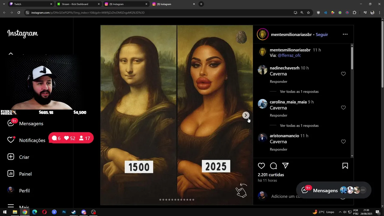The height and width of the screenshot is (216, 384).
Task: Open Chrome's three-dot menu
Action: [380, 13]
